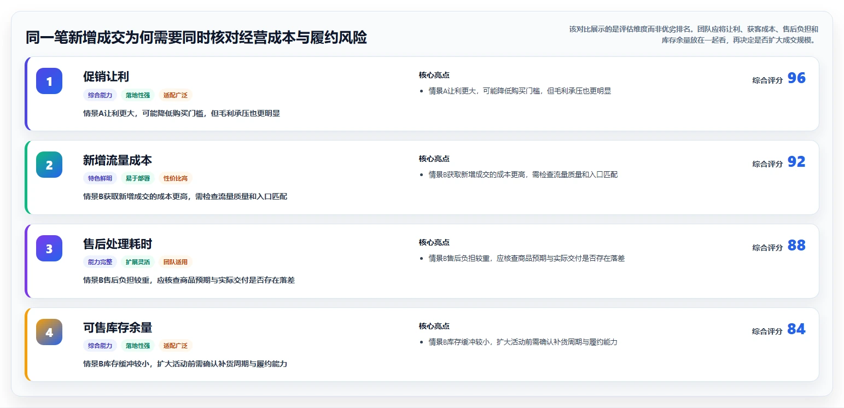The image size is (844, 408).
Task: Open the 促销让利 card title
Action: point(106,77)
